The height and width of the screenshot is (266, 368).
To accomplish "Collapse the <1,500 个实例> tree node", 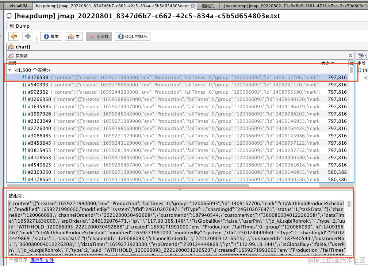I will tap(10, 70).
